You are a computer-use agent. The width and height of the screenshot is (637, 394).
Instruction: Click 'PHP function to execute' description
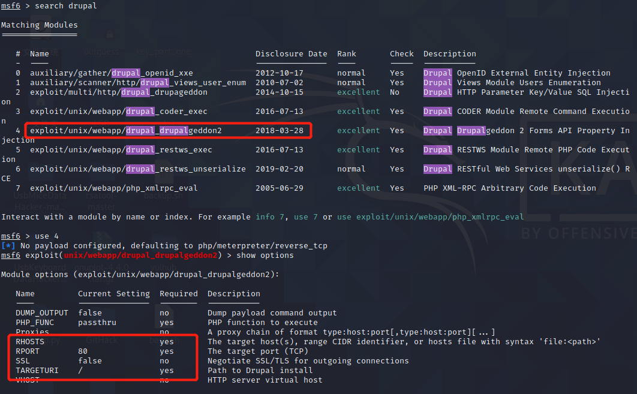(x=263, y=323)
